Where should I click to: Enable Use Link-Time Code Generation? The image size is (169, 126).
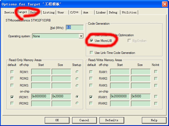click(x=92, y=53)
